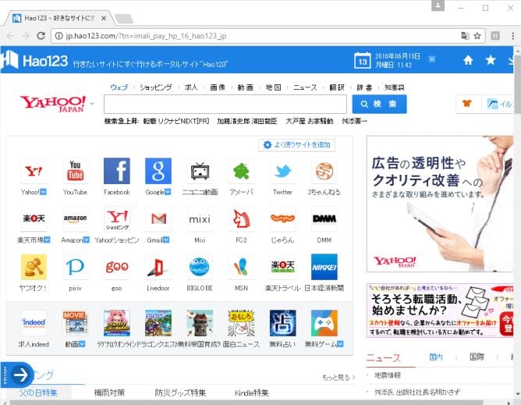Select the ニュース search tab
521x405 pixels.
[305, 87]
